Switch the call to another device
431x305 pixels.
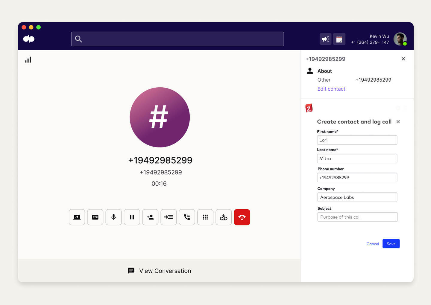(187, 217)
